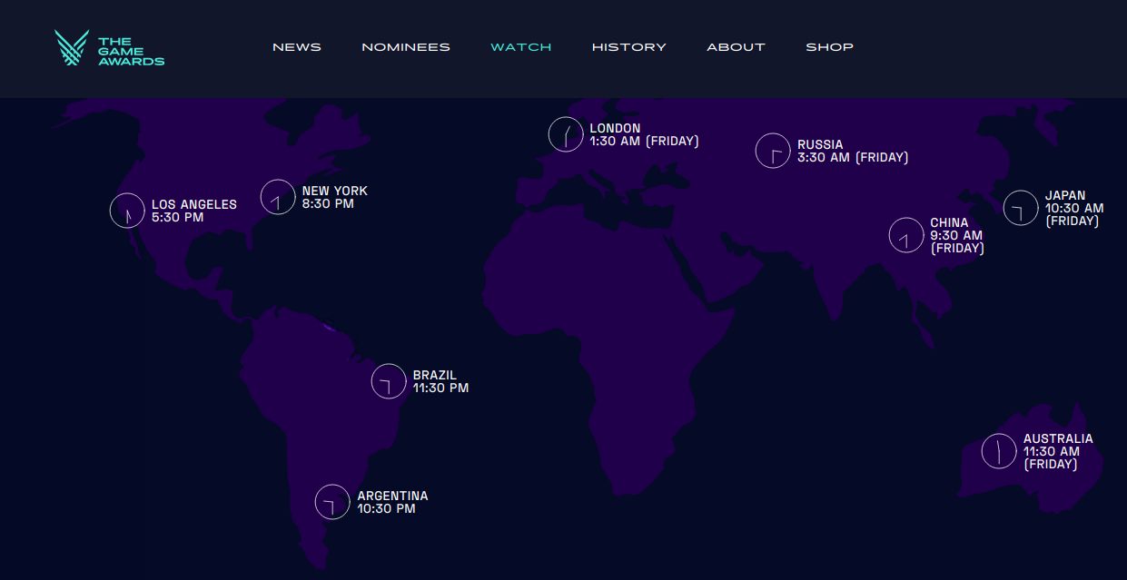Click the Russia clock icon
1127x580 pixels.
coord(773,151)
